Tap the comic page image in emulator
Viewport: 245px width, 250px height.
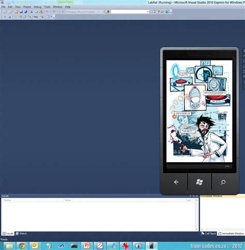[200, 111]
